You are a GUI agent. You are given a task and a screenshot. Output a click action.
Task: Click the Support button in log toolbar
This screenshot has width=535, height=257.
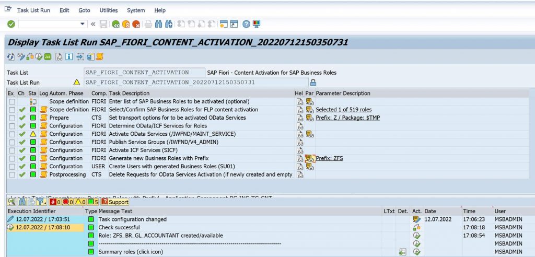pyautogui.click(x=115, y=202)
